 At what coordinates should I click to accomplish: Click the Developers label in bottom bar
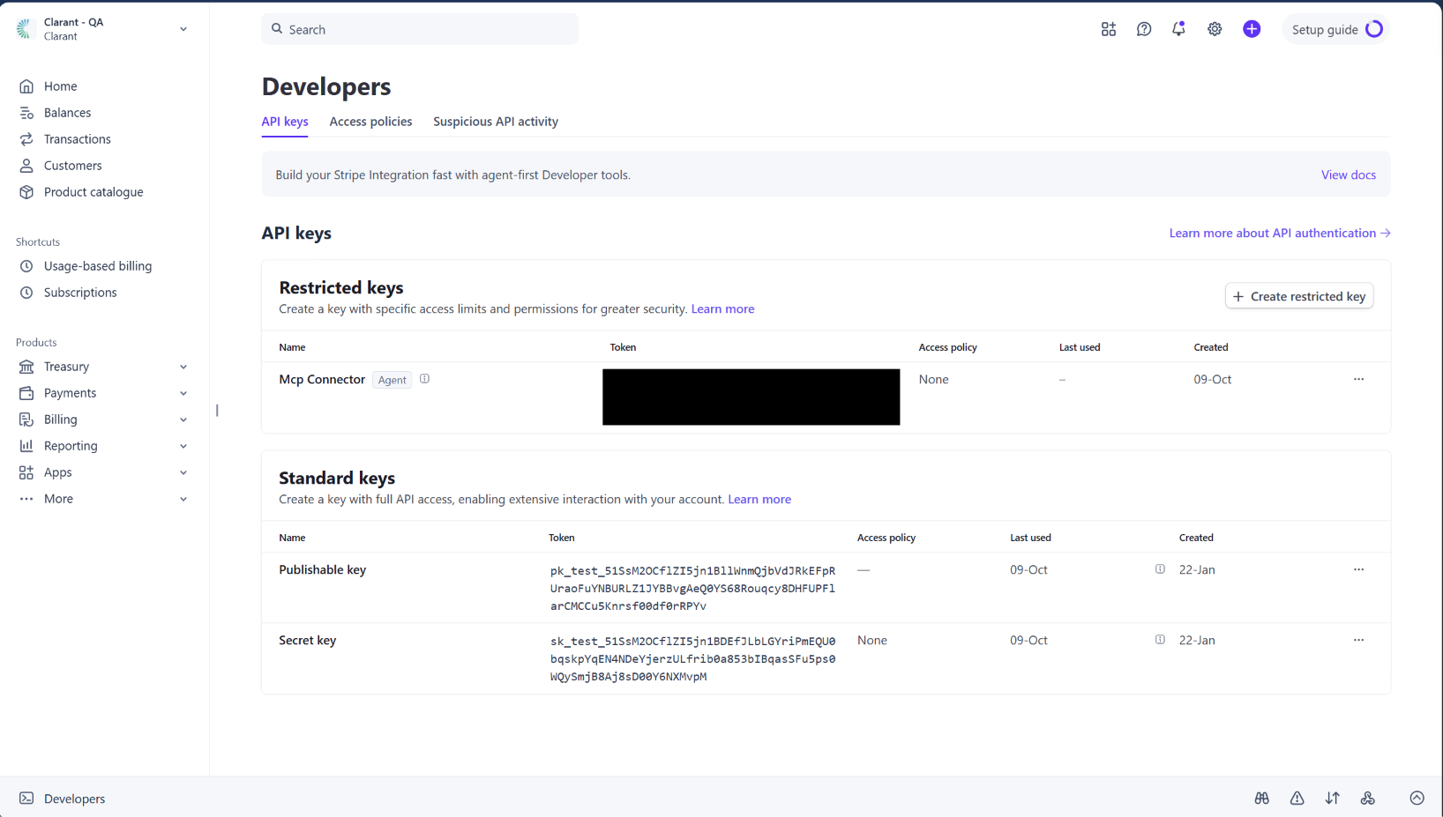[x=75, y=798]
